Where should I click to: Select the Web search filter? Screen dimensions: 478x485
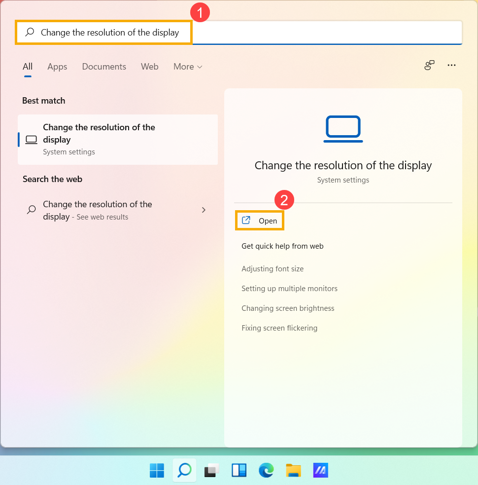click(x=150, y=67)
